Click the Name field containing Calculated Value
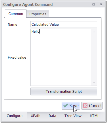Screen dimensions: 108x124 tap(64, 24)
